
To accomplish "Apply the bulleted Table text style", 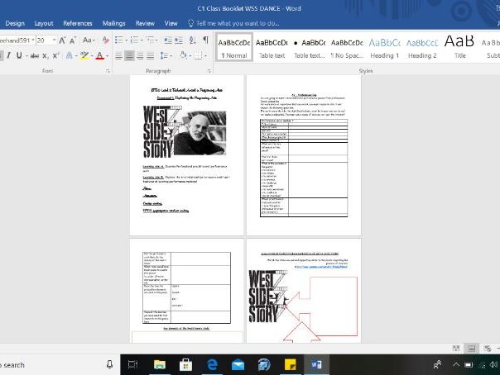I will click(309, 48).
